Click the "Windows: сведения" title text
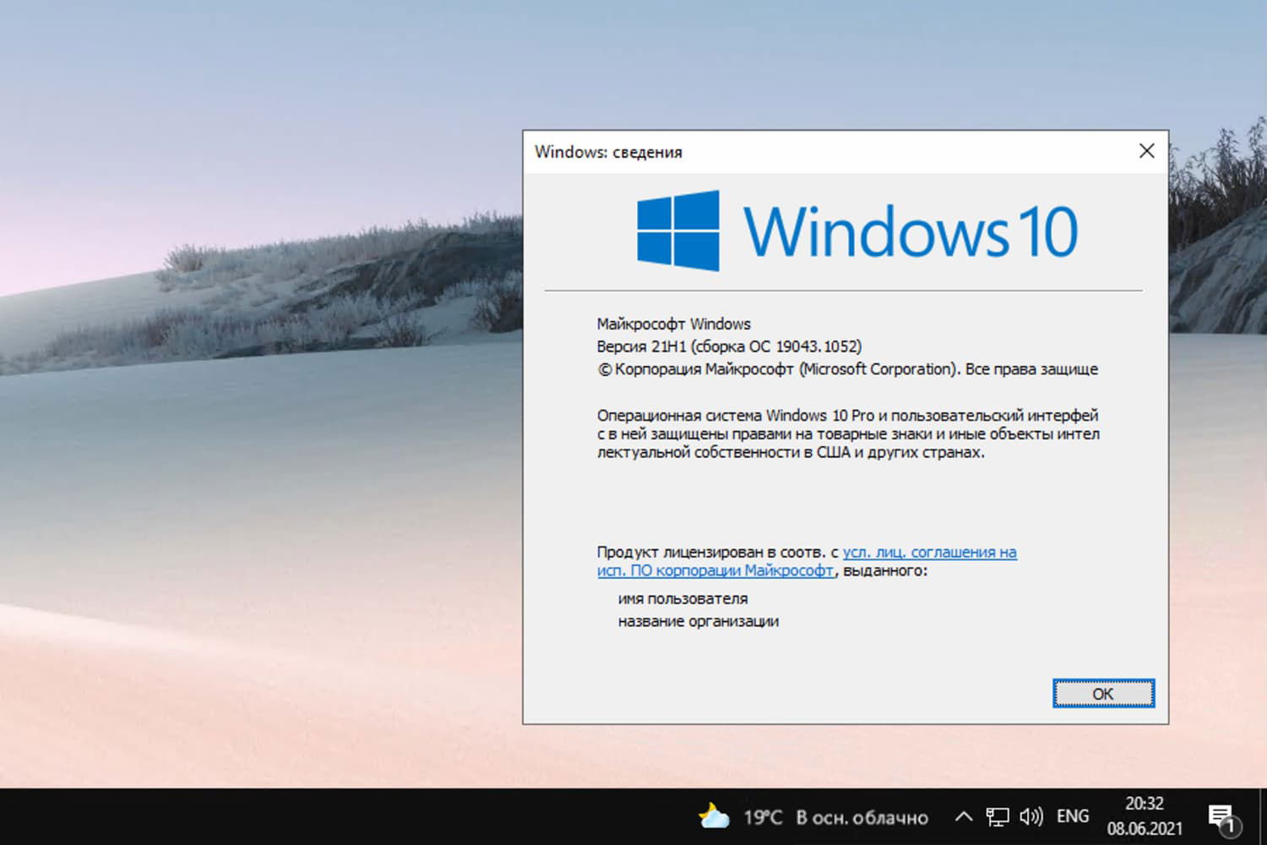 608,152
